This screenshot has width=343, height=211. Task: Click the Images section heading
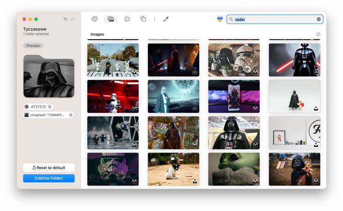97,34
